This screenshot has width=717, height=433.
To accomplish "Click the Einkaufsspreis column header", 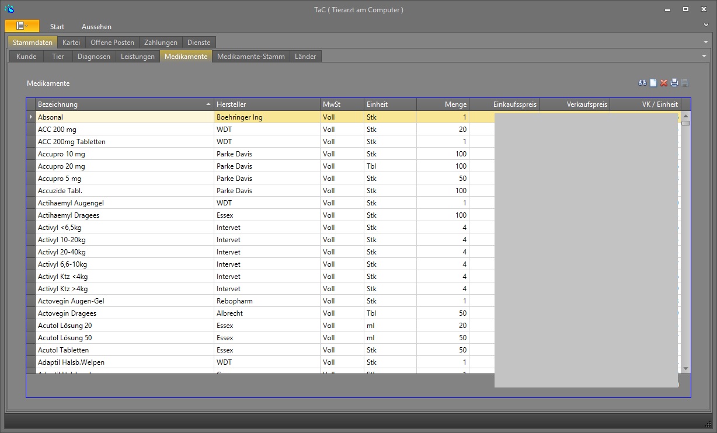I will tap(504, 104).
